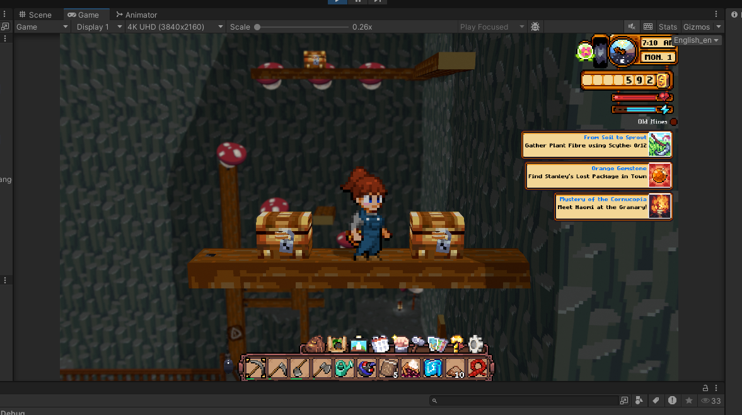Select the red ribbon hotbar item
Viewport: 742px width, 415px height.
pos(477,368)
